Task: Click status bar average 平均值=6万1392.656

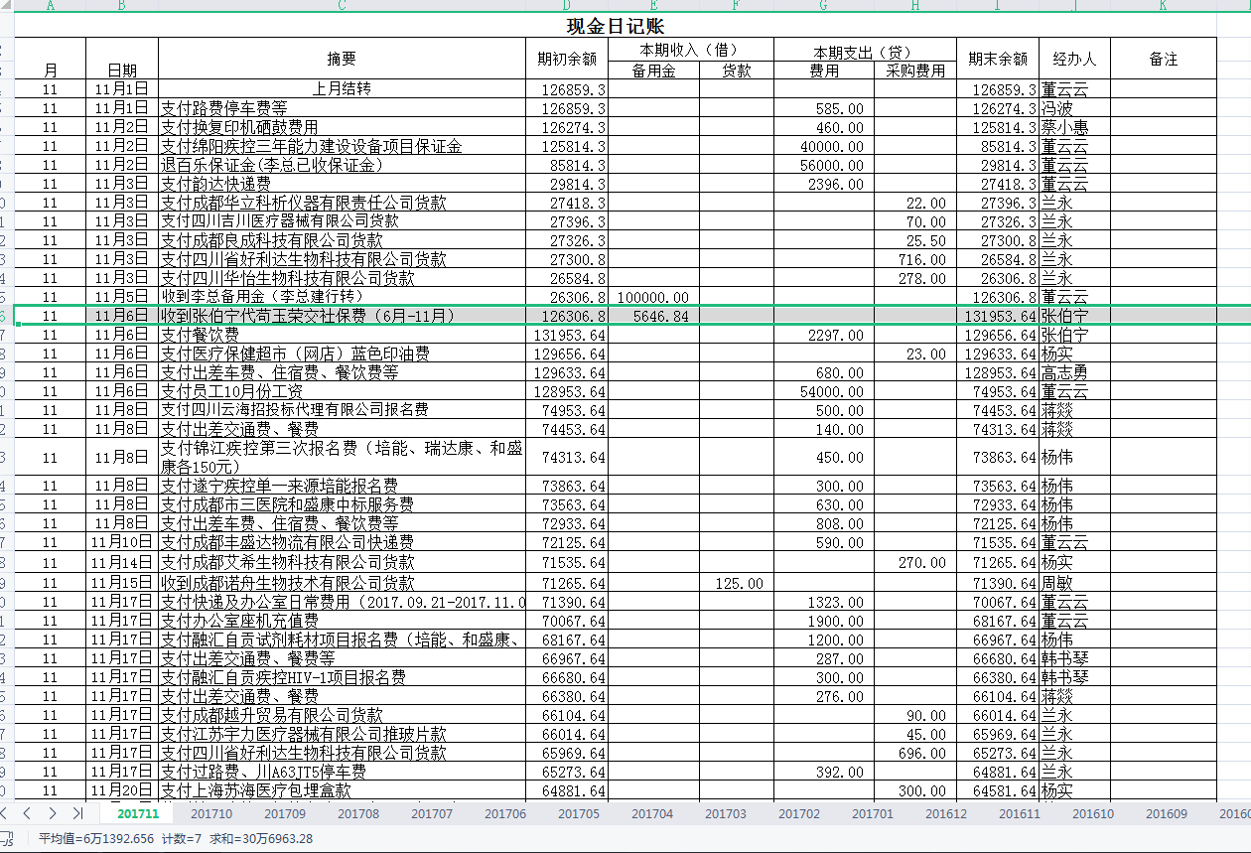Action: pos(97,838)
